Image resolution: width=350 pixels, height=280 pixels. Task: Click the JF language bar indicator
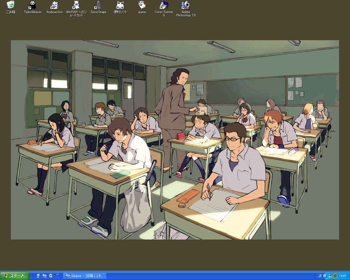pyautogui.click(x=320, y=276)
